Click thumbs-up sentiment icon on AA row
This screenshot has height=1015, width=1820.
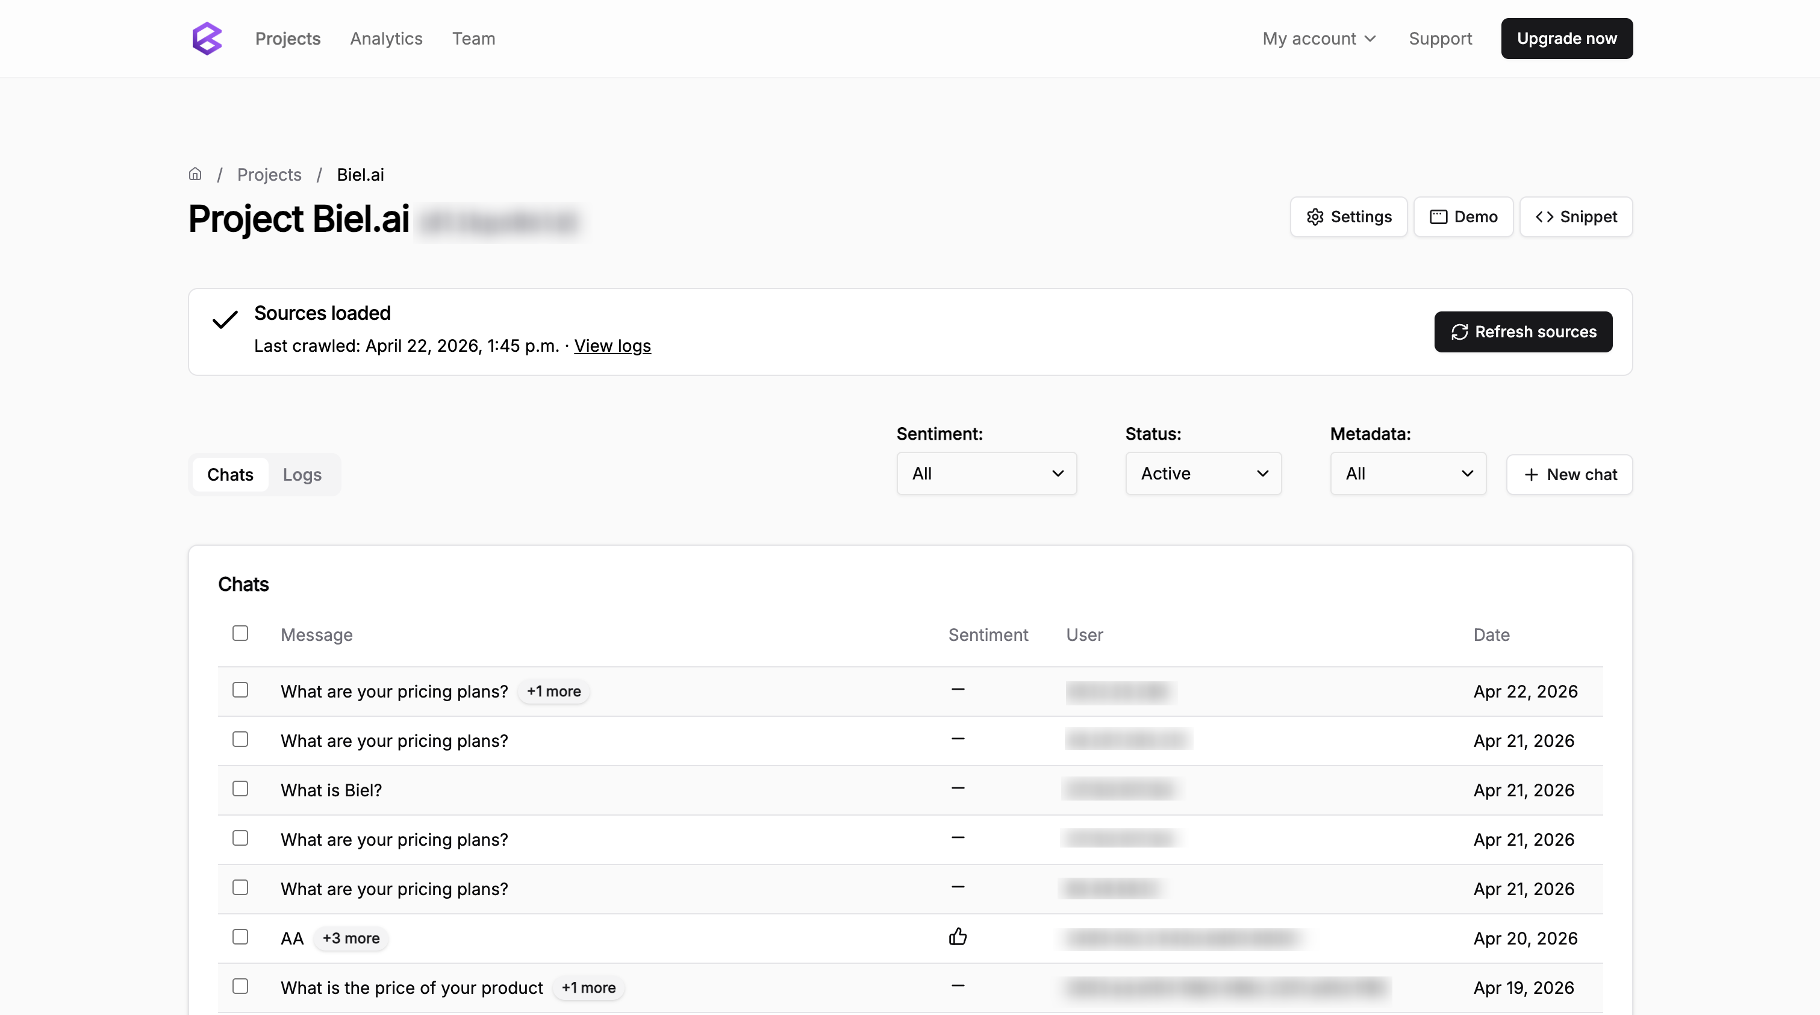(x=958, y=937)
